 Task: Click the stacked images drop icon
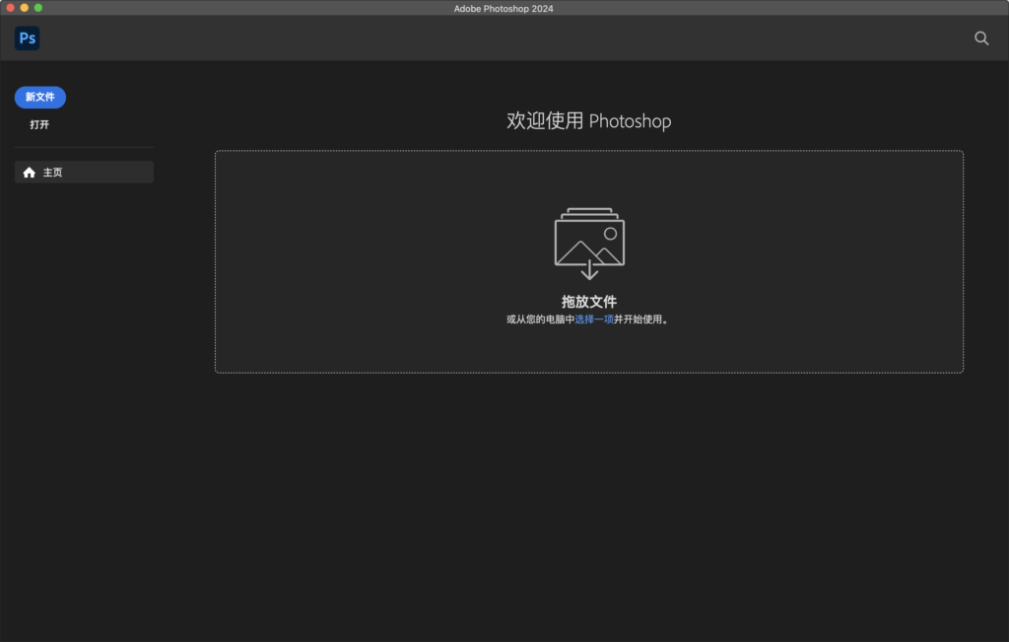pyautogui.click(x=589, y=237)
